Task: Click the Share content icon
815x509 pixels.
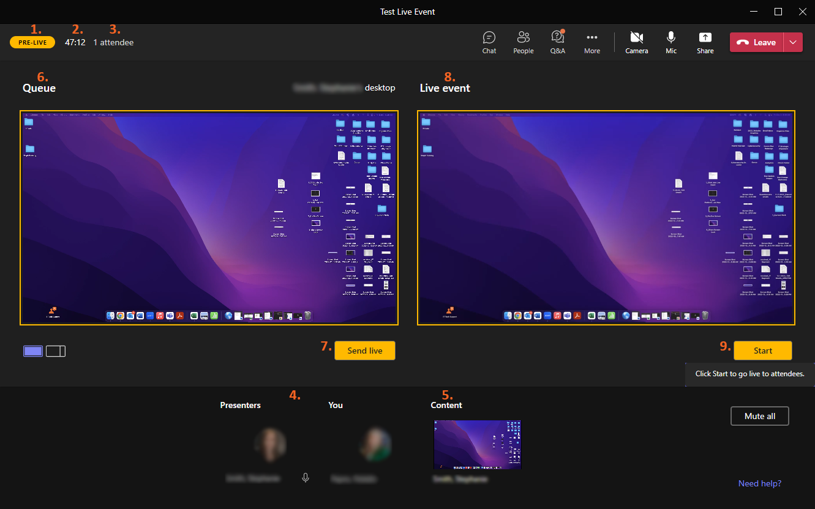Action: (705, 42)
